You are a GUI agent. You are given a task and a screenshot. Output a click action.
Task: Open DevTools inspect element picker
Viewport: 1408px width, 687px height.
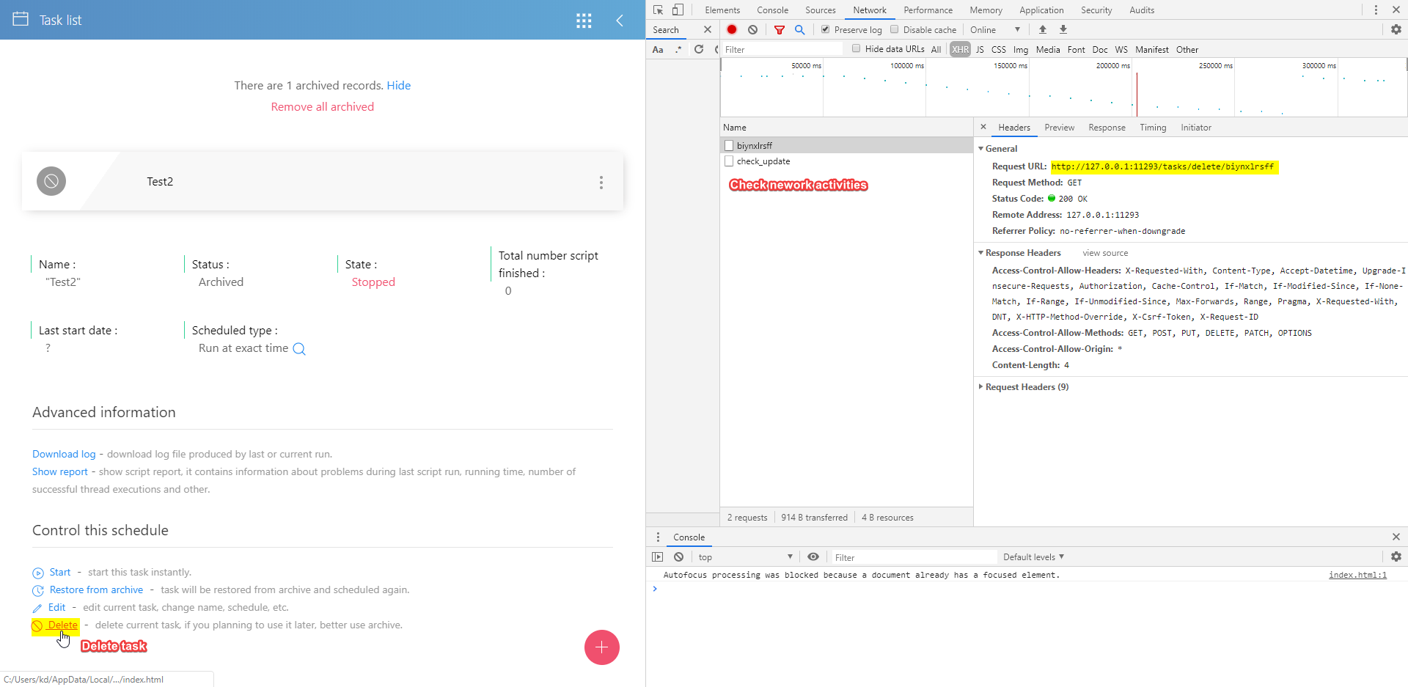pos(658,10)
